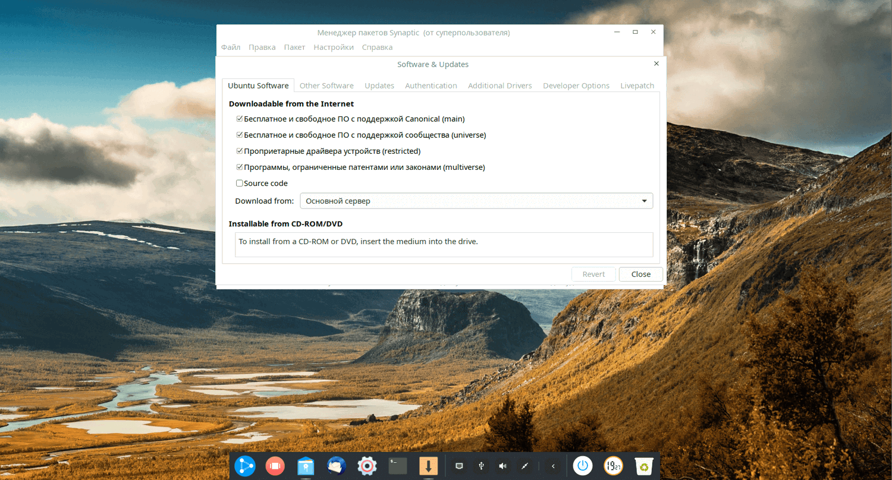892x480 pixels.
Task: Toggle the multiverse software checkbox
Action: pos(240,167)
